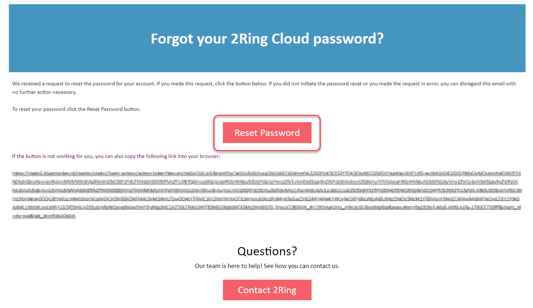
Task: Select the password reset instruction paragraph
Action: pos(264,87)
